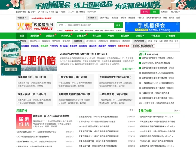The image size is (196, 147).
Task: Click the 火爆客服 QR code icon
Action: 77,12
